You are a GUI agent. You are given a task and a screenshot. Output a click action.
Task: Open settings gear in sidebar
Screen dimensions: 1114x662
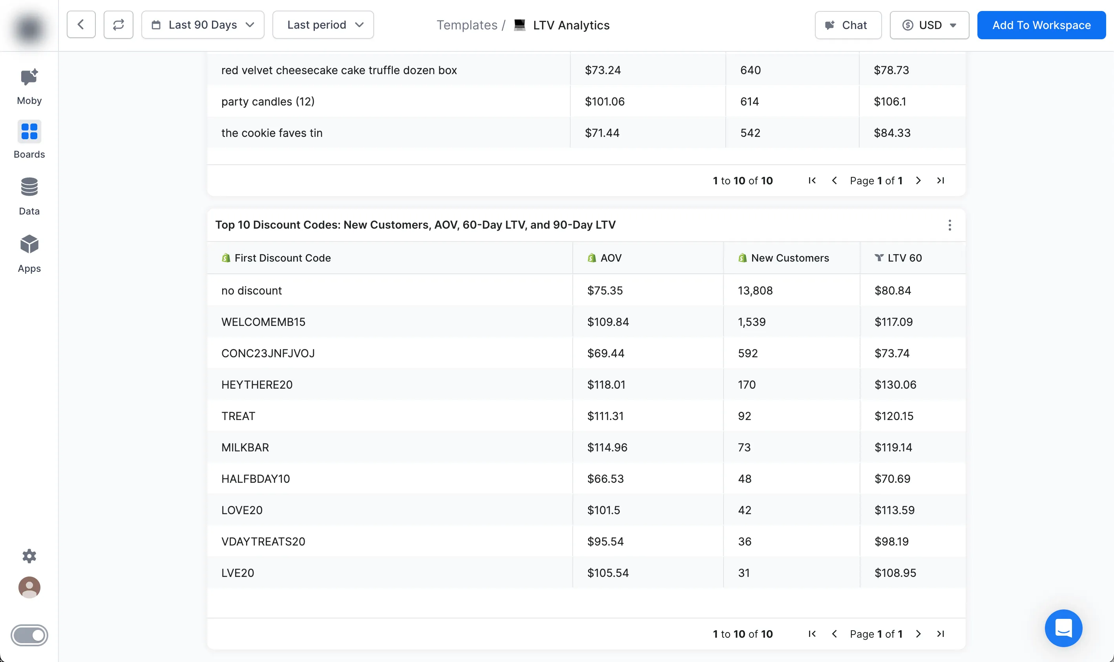(x=29, y=556)
